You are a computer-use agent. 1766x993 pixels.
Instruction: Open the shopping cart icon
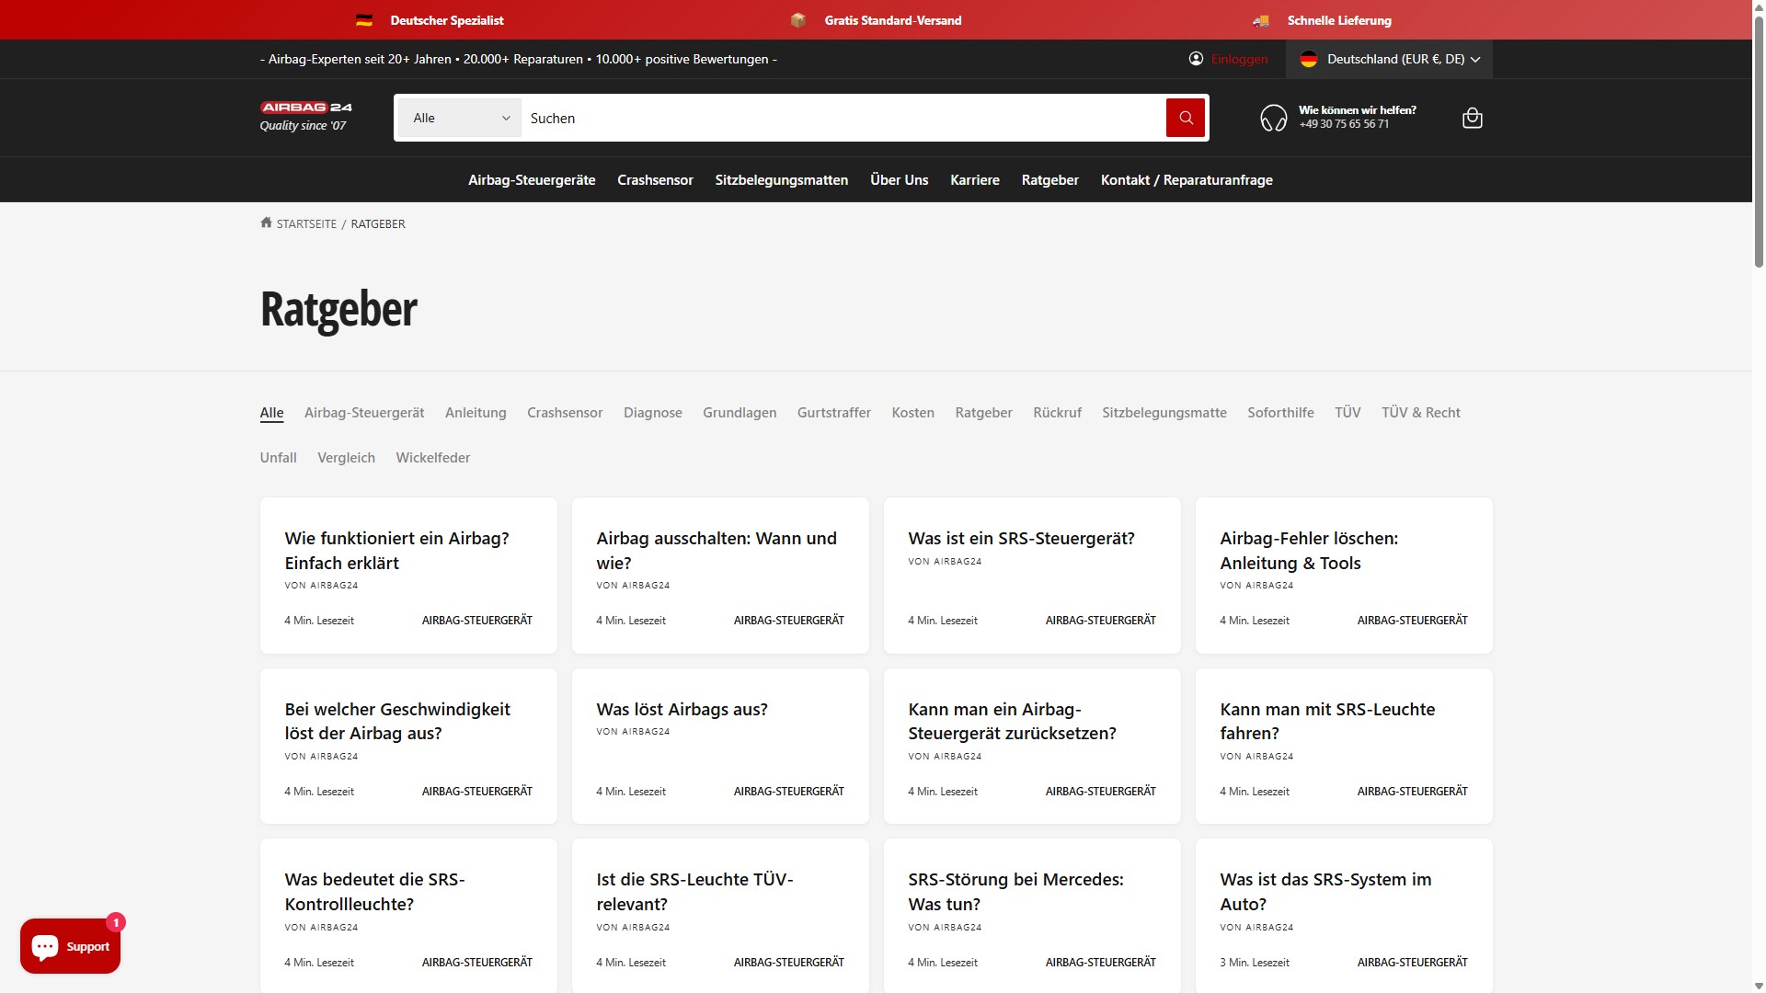(x=1472, y=118)
